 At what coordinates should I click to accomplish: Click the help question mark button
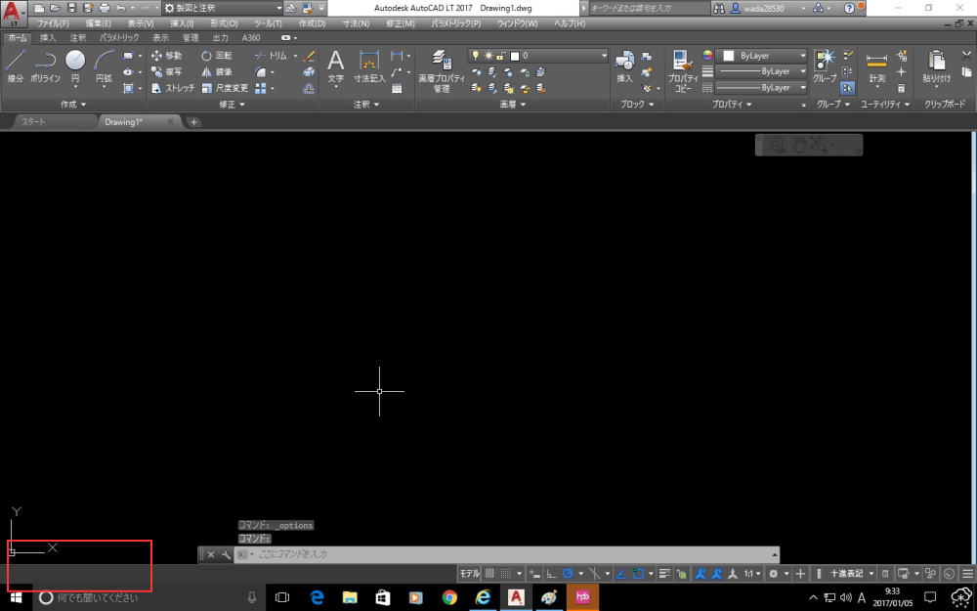(849, 8)
